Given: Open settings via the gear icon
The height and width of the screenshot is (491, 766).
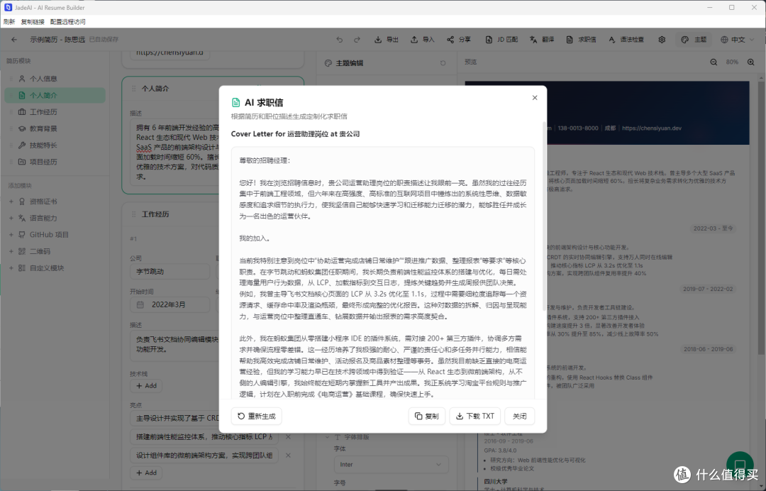Looking at the screenshot, I should (662, 40).
